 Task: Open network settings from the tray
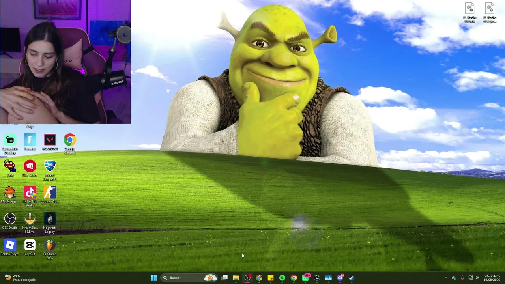(x=471, y=278)
